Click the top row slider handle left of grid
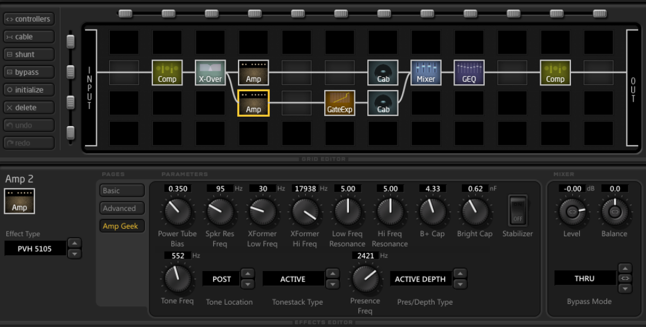The width and height of the screenshot is (646, 327). (x=70, y=42)
